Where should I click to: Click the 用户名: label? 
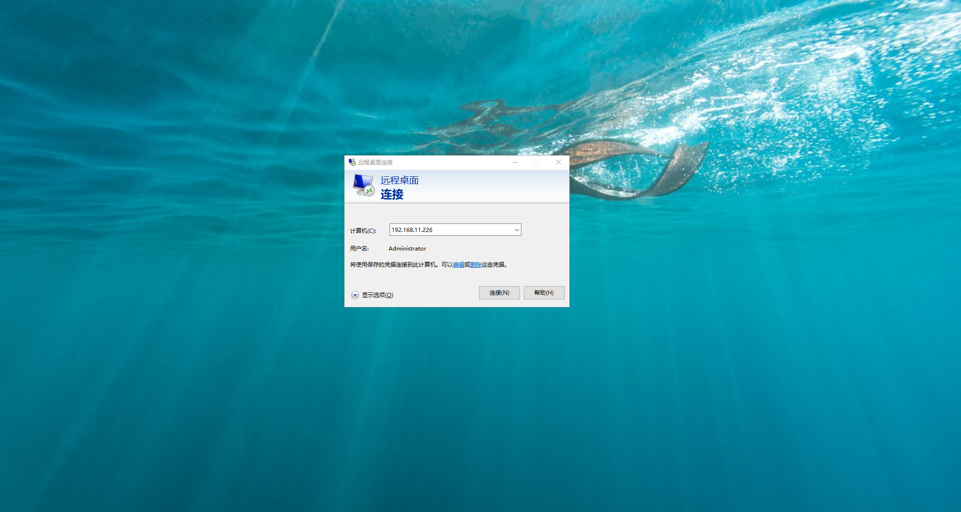(x=359, y=249)
